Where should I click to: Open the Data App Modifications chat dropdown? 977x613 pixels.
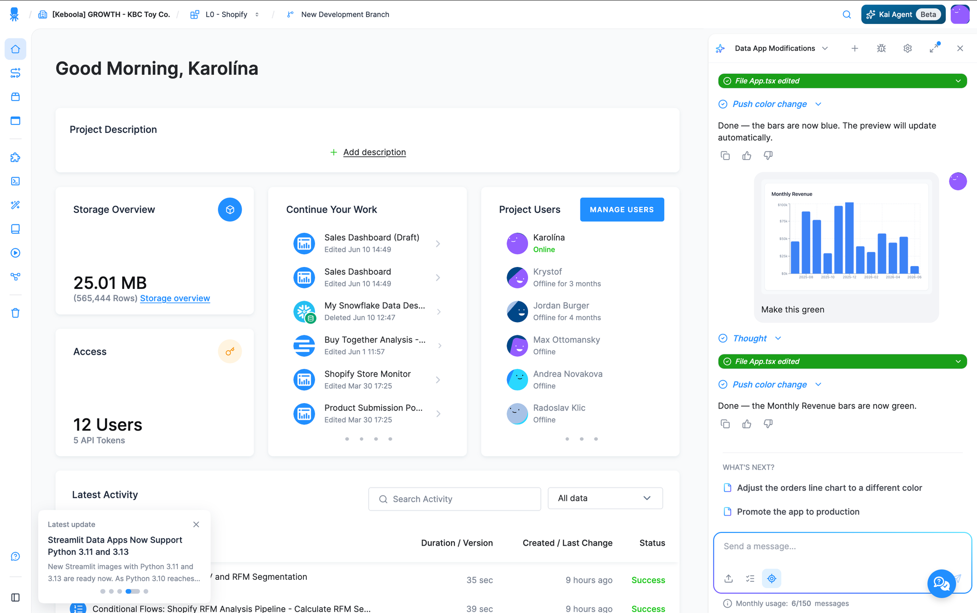coord(781,48)
